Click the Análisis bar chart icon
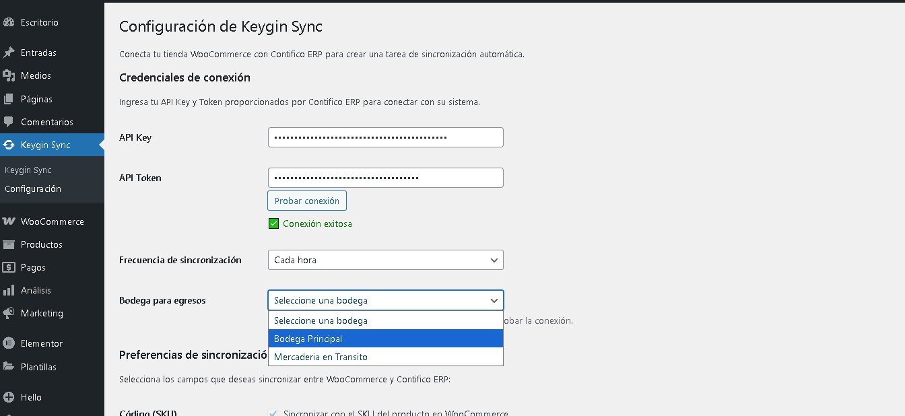Screen dimensions: 905x416 [9, 290]
